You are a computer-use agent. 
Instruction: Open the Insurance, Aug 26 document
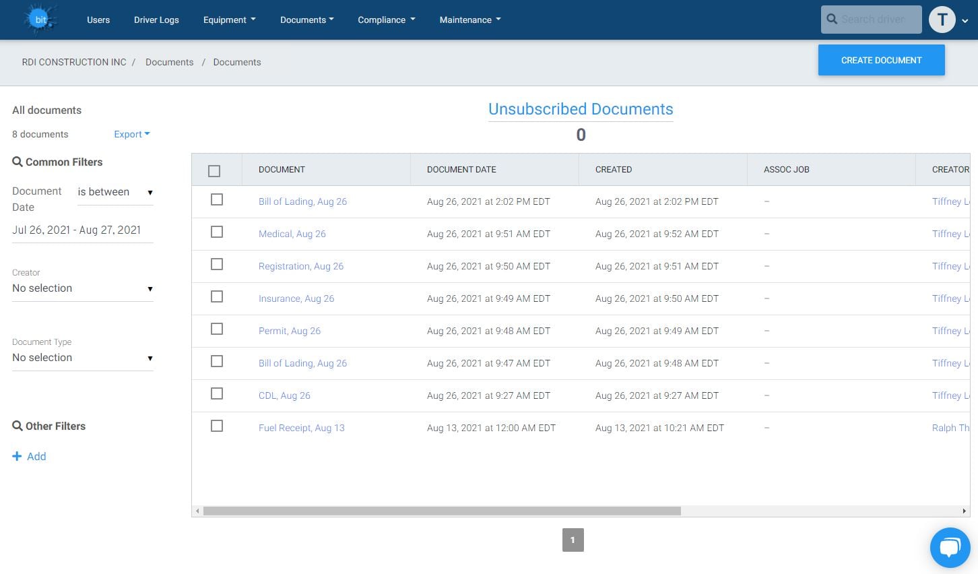[296, 298]
